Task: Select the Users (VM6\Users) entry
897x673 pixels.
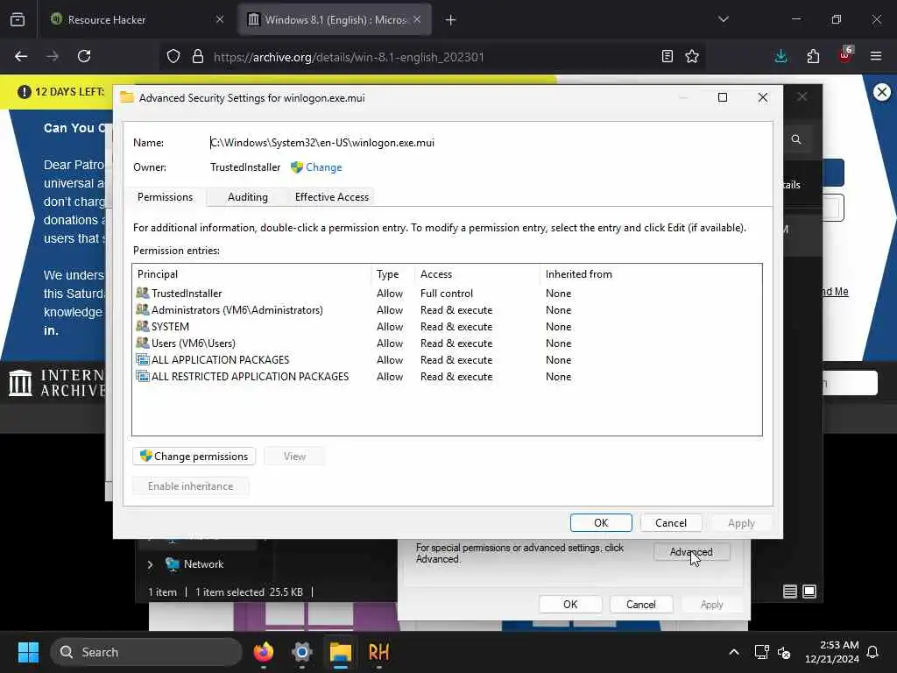Action: click(446, 343)
